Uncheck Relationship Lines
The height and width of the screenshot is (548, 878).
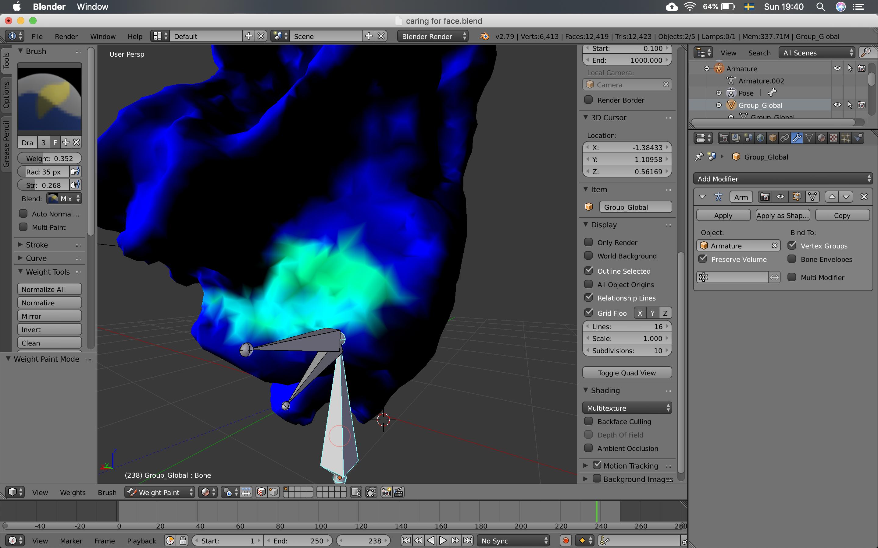click(588, 297)
